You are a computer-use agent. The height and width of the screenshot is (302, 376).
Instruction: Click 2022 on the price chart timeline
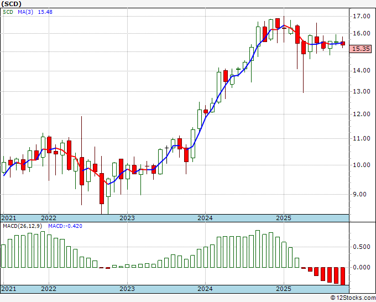pyautogui.click(x=49, y=218)
